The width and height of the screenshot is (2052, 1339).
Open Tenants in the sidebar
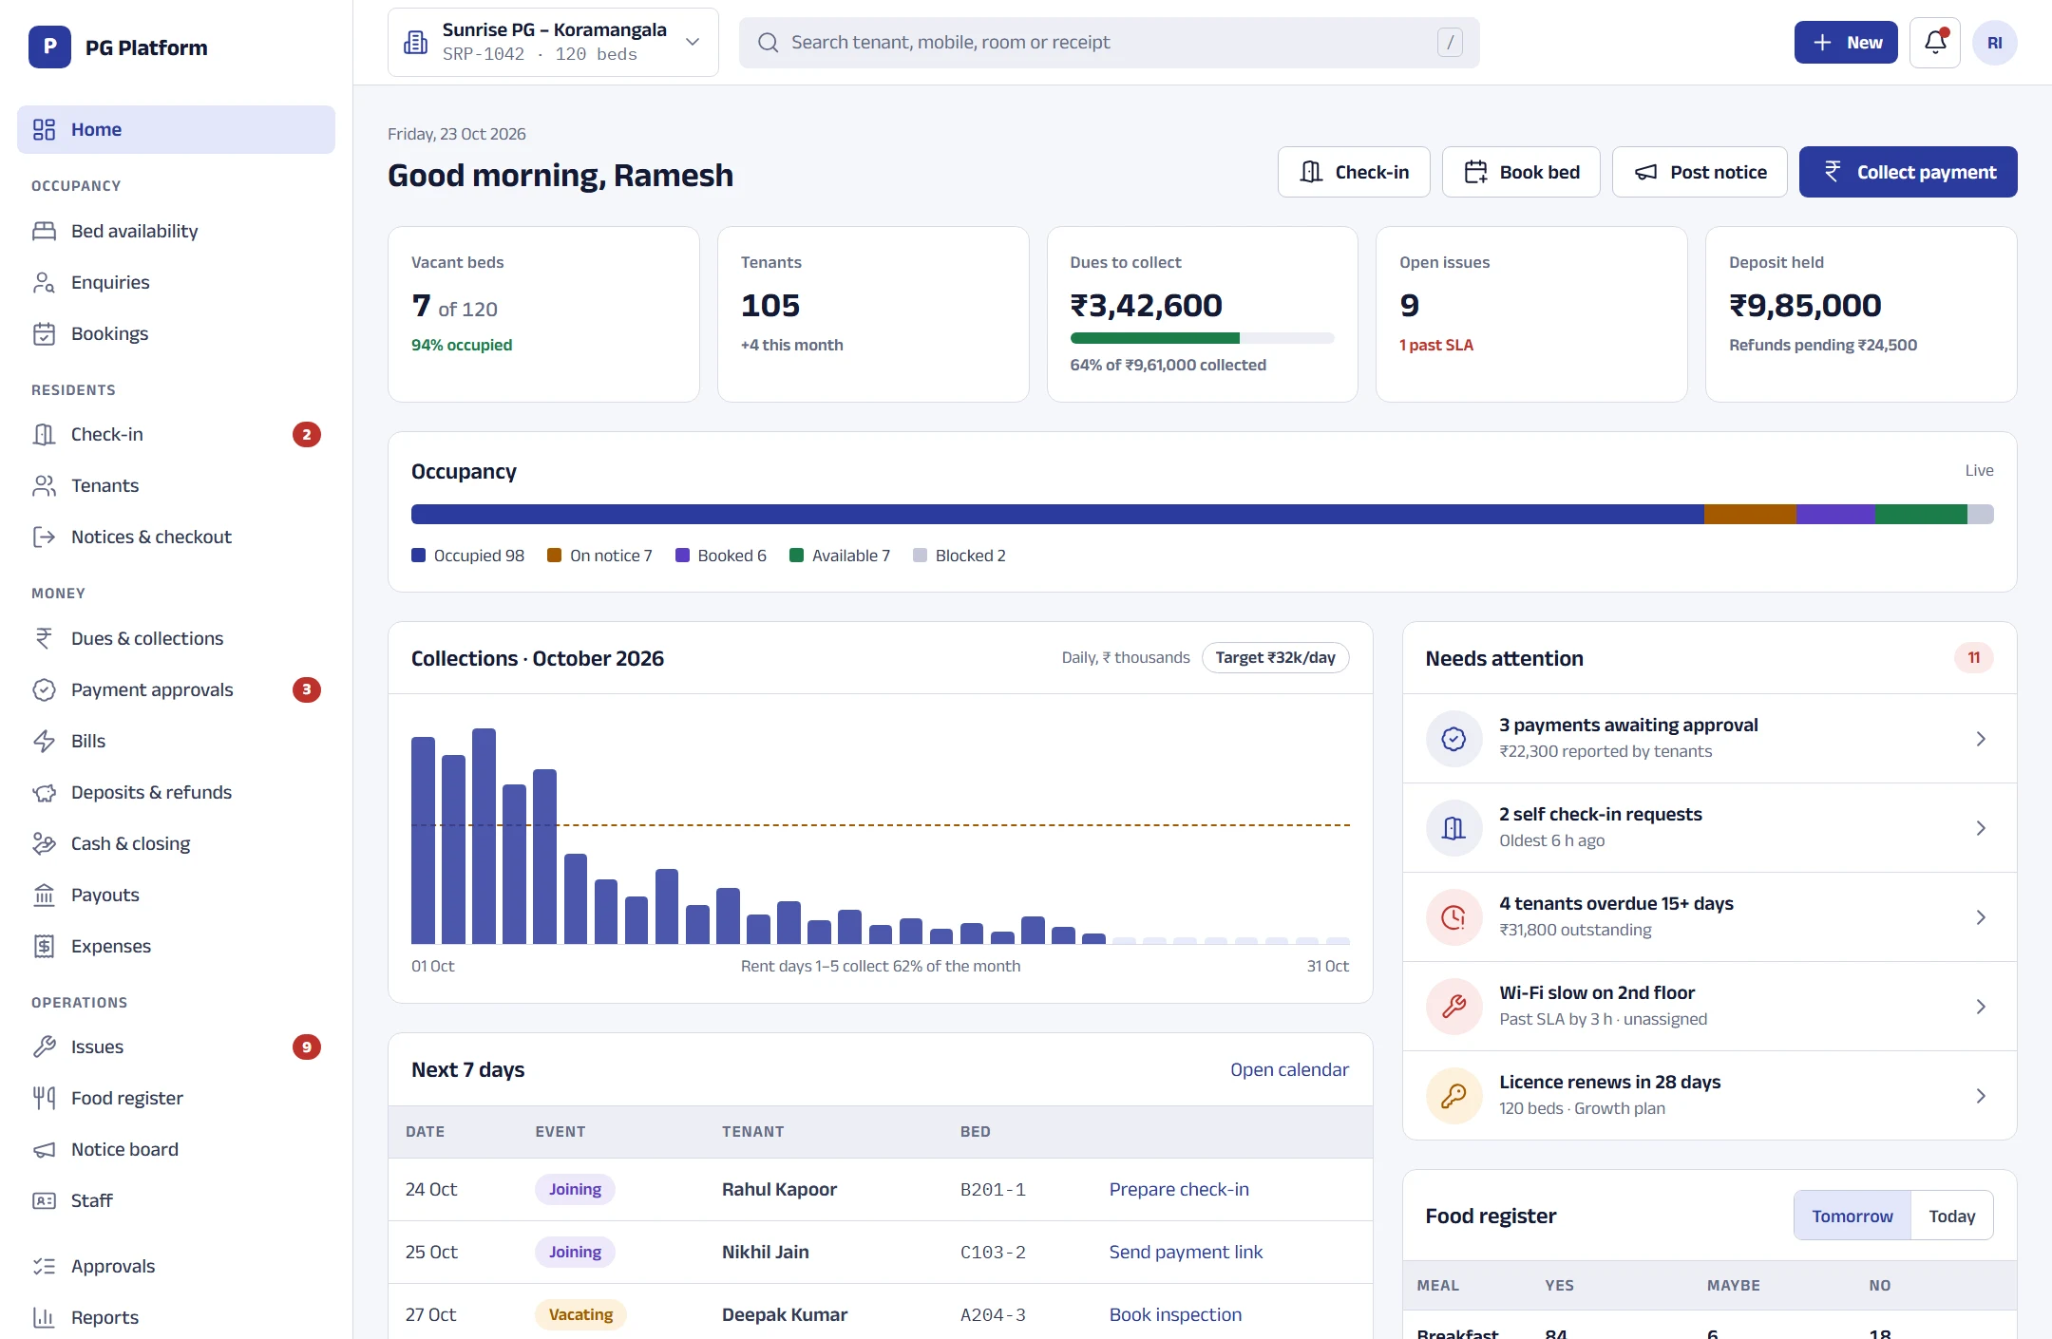[x=176, y=485]
